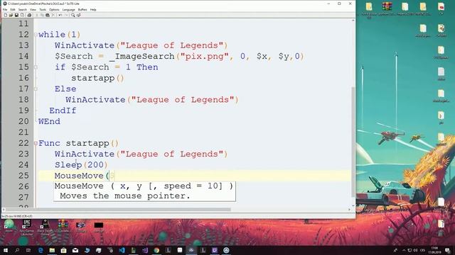
Task: Click the Epic Games Launcher desktop shortcut
Action: click(x=27, y=227)
